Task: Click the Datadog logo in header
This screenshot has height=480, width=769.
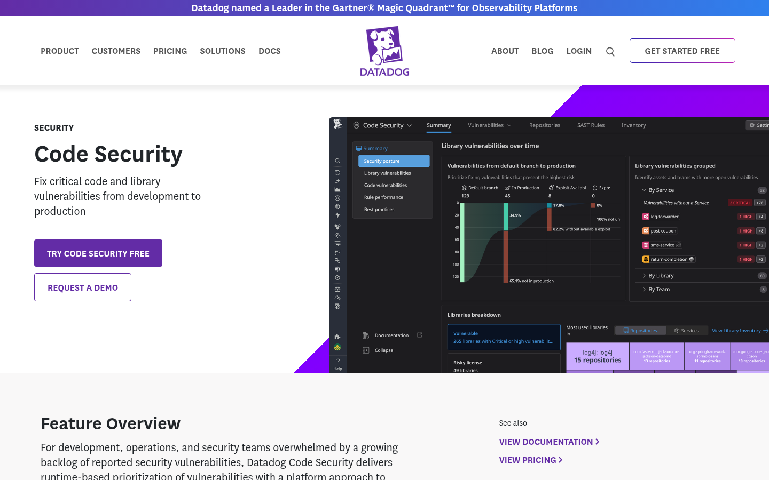Action: coord(384,51)
